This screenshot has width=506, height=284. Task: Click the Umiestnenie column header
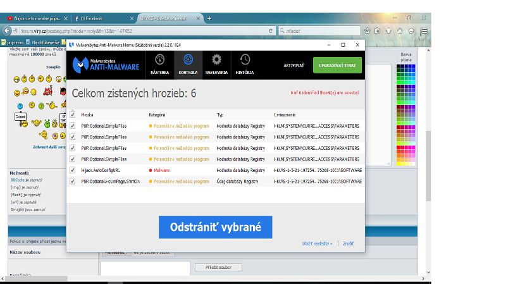(x=285, y=115)
